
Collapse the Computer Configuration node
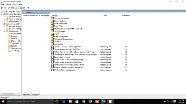coord(2,14)
